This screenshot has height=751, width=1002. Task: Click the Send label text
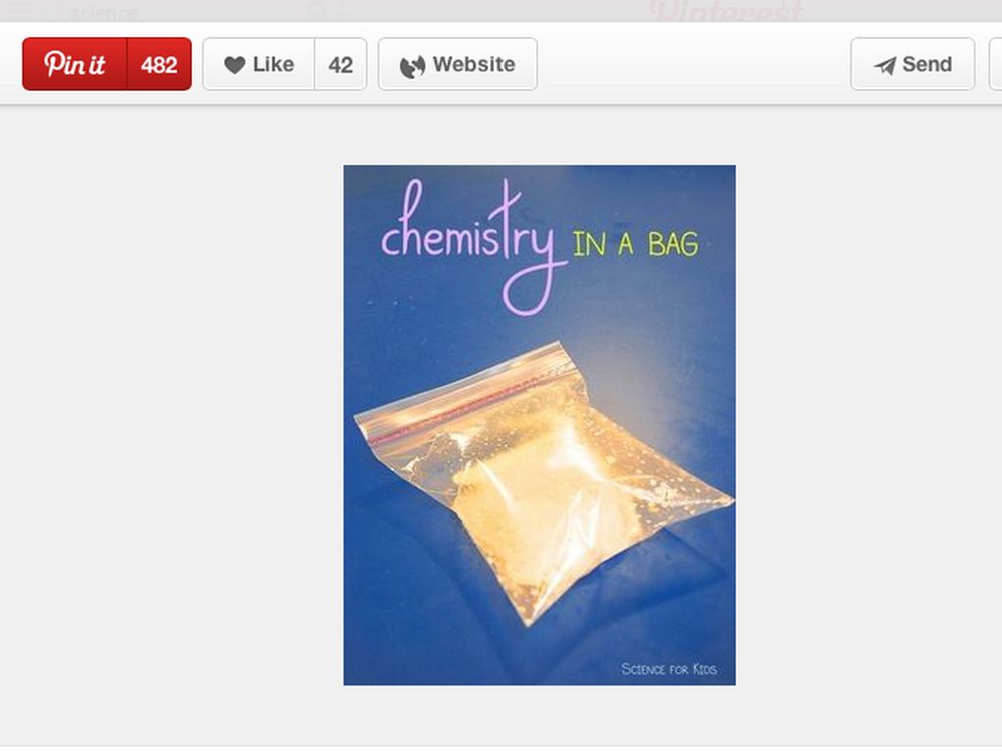tap(927, 64)
